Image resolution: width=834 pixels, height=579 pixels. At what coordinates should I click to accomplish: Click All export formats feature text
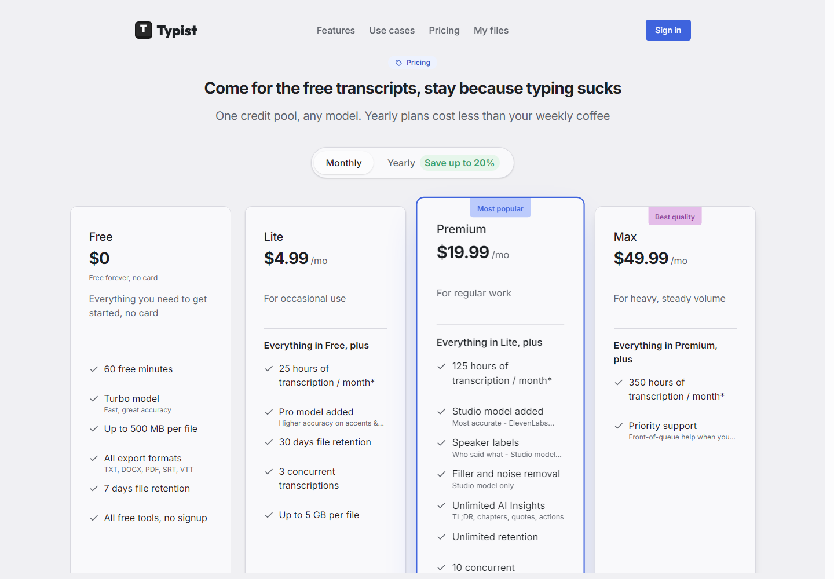tap(143, 458)
